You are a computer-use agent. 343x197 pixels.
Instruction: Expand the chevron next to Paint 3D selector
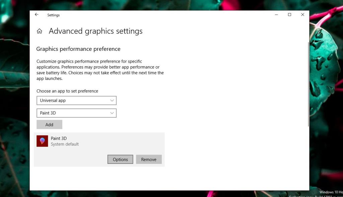pyautogui.click(x=112, y=113)
